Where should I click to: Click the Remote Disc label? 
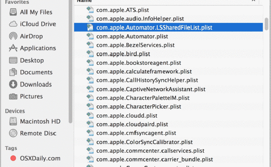[38, 133]
